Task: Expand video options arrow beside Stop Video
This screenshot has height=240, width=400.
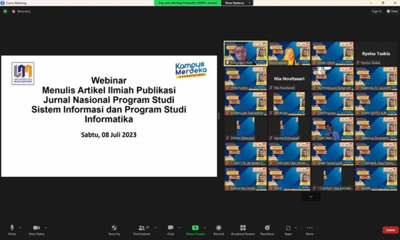Action: tap(46, 227)
